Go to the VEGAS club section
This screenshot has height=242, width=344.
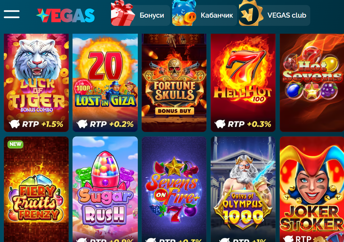coord(274,15)
